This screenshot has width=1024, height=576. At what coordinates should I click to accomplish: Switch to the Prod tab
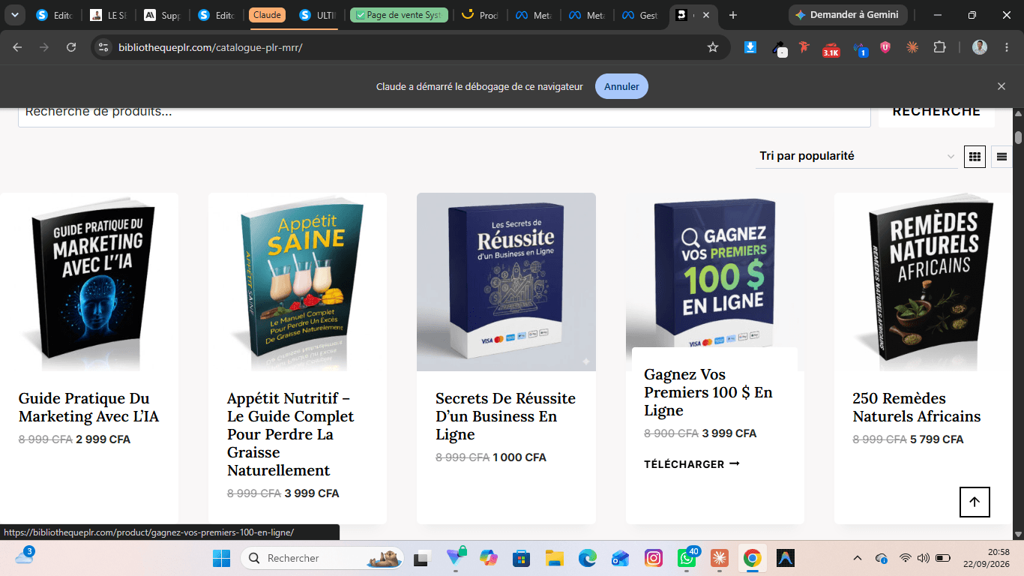coord(481,15)
